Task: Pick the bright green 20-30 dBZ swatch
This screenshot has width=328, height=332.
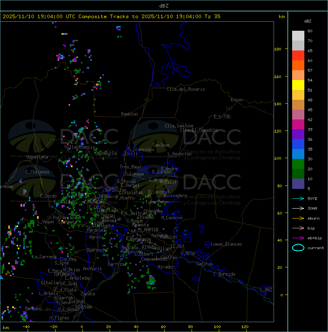Action: pos(298,164)
